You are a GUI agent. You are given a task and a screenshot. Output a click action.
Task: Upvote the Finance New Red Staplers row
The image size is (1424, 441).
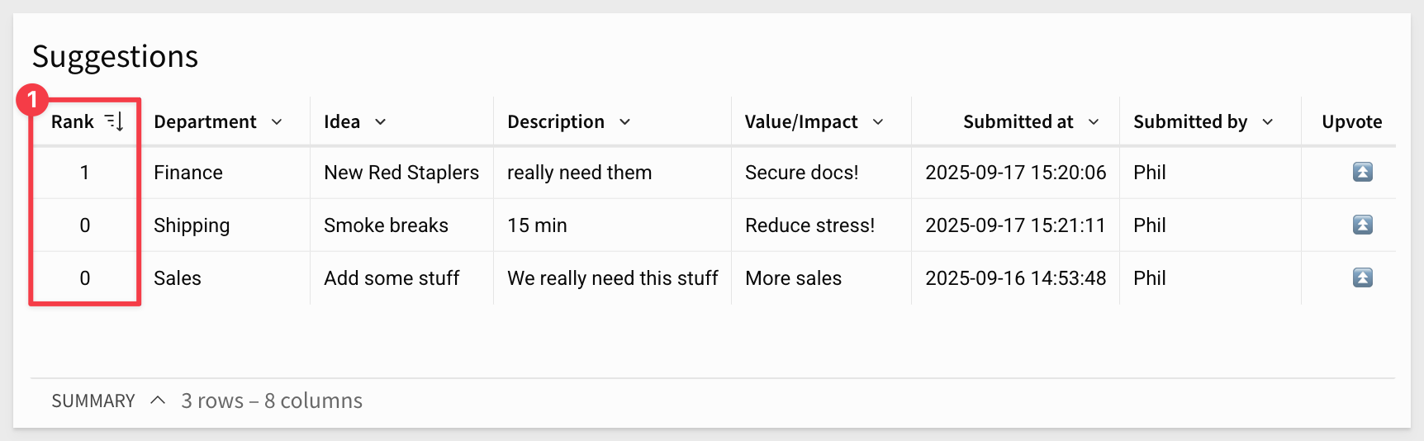1362,172
